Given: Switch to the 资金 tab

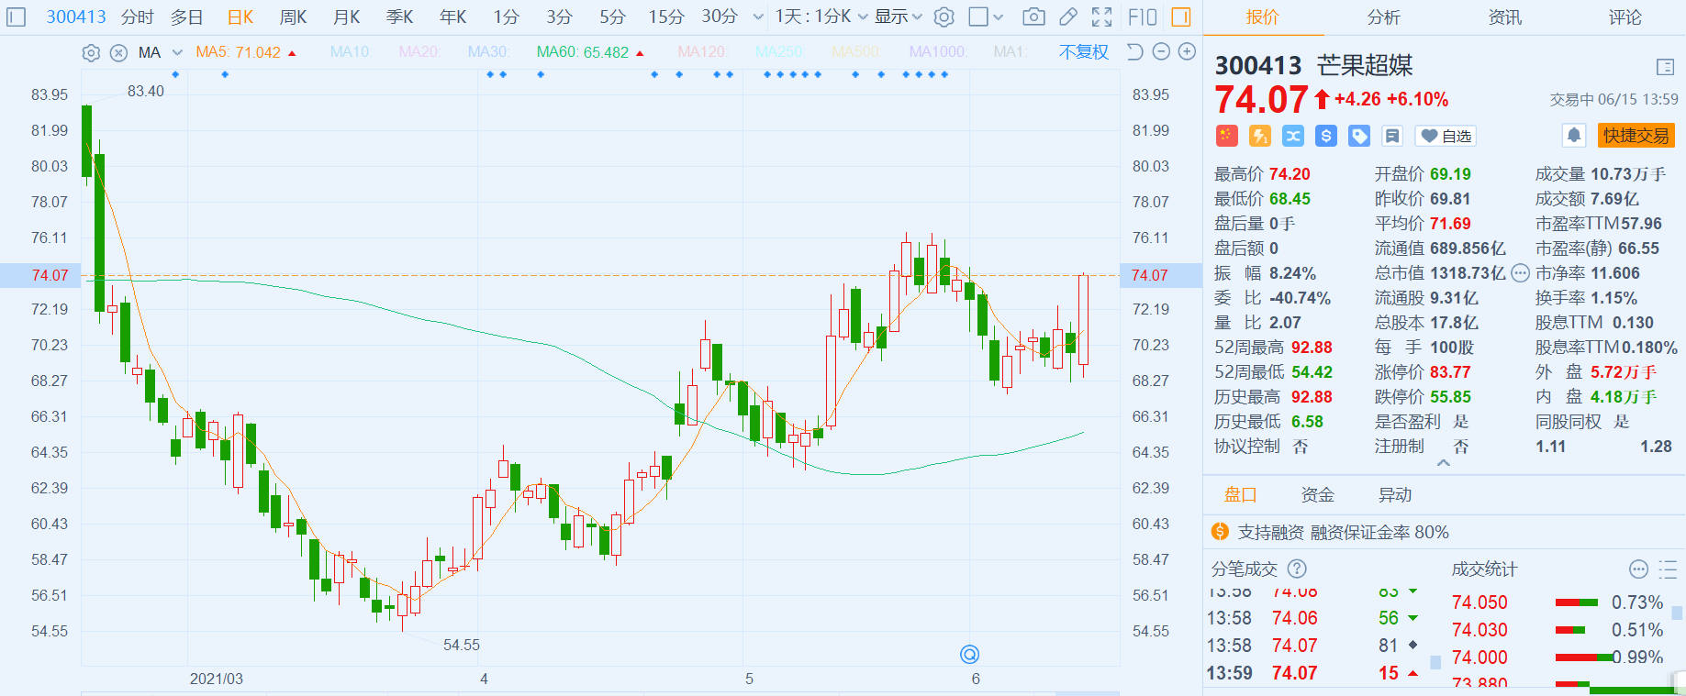Looking at the screenshot, I should [x=1317, y=494].
